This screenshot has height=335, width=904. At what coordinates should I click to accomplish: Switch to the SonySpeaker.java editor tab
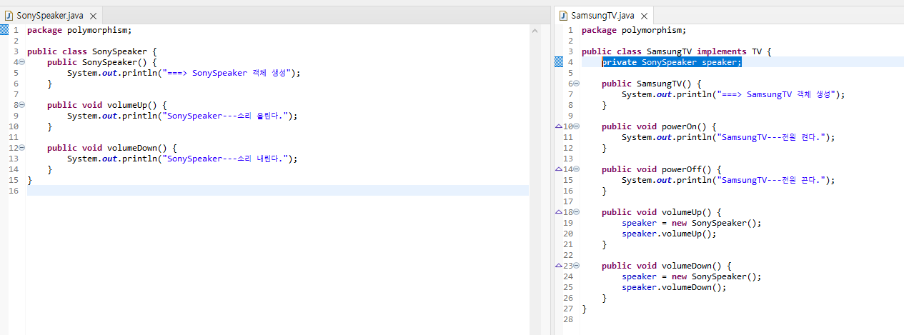50,15
